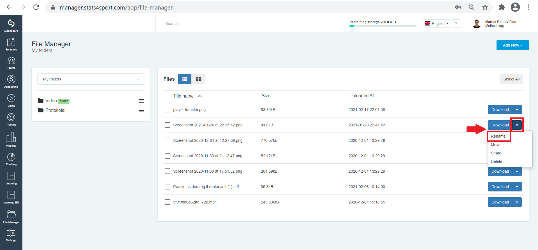Open the Training sidebar icon
538x250 pixels.
[11, 119]
